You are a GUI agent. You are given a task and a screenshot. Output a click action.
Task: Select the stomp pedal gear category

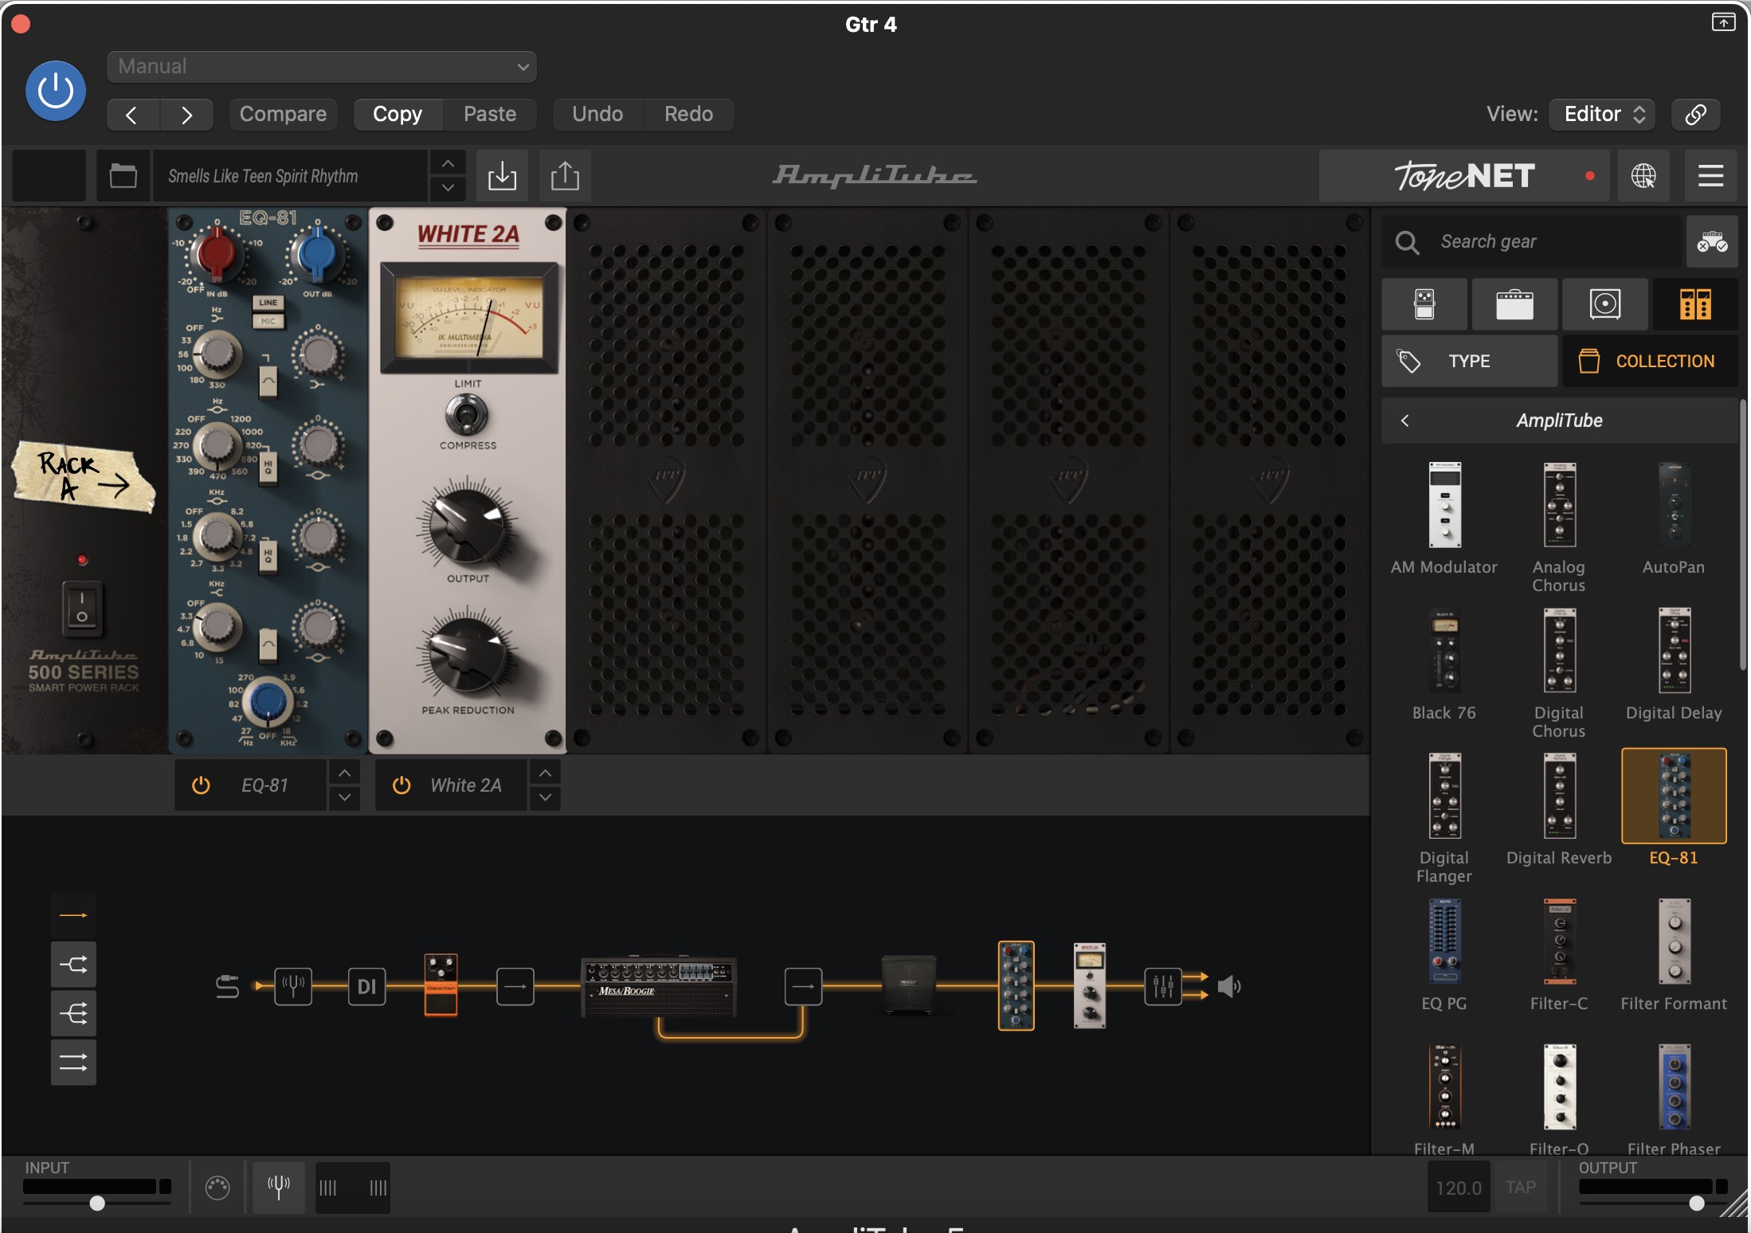click(x=1424, y=304)
